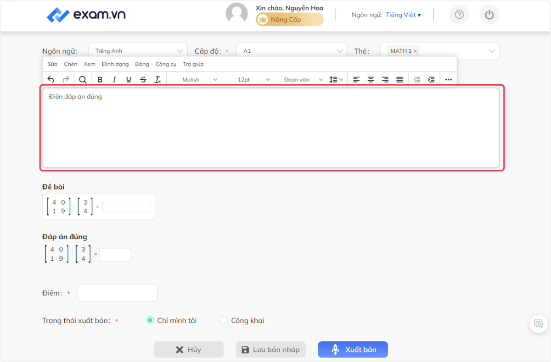This screenshot has width=551, height=362.
Task: Click the Điểm score input field
Action: pyautogui.click(x=118, y=293)
